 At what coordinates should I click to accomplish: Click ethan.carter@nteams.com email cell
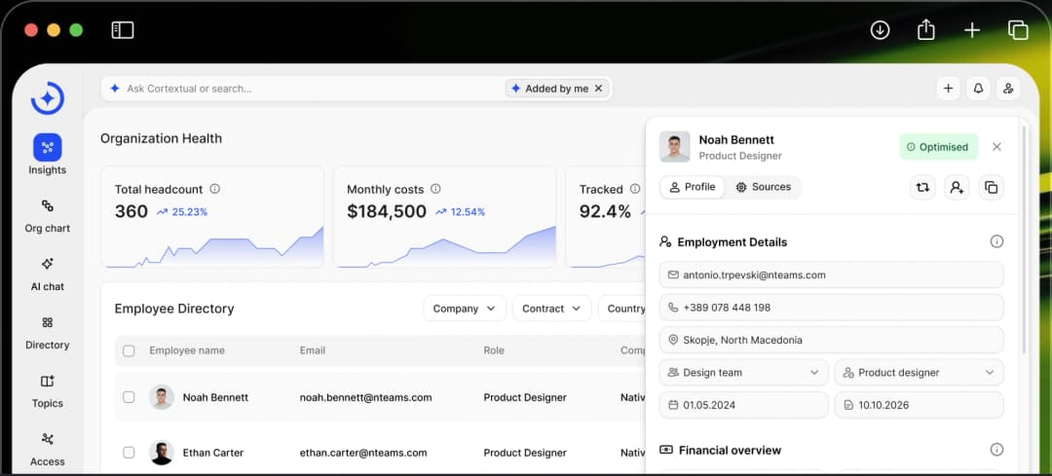363,453
